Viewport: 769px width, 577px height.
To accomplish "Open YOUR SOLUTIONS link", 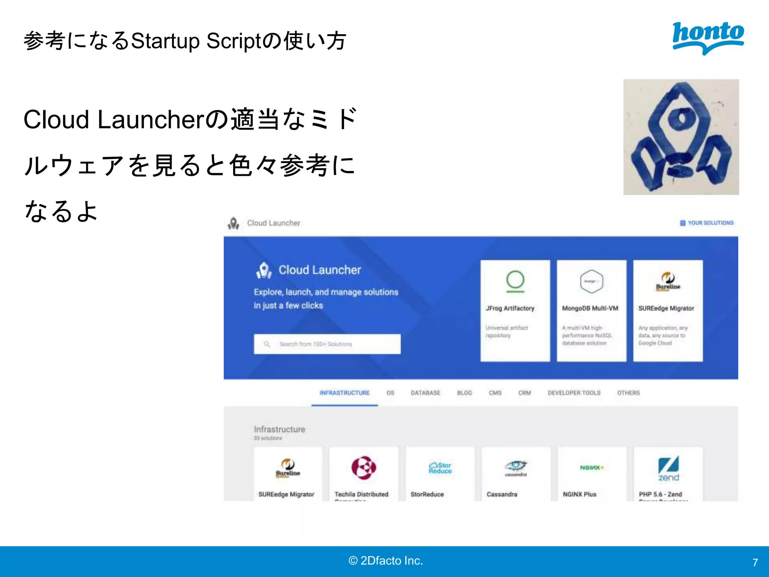I will tap(707, 223).
